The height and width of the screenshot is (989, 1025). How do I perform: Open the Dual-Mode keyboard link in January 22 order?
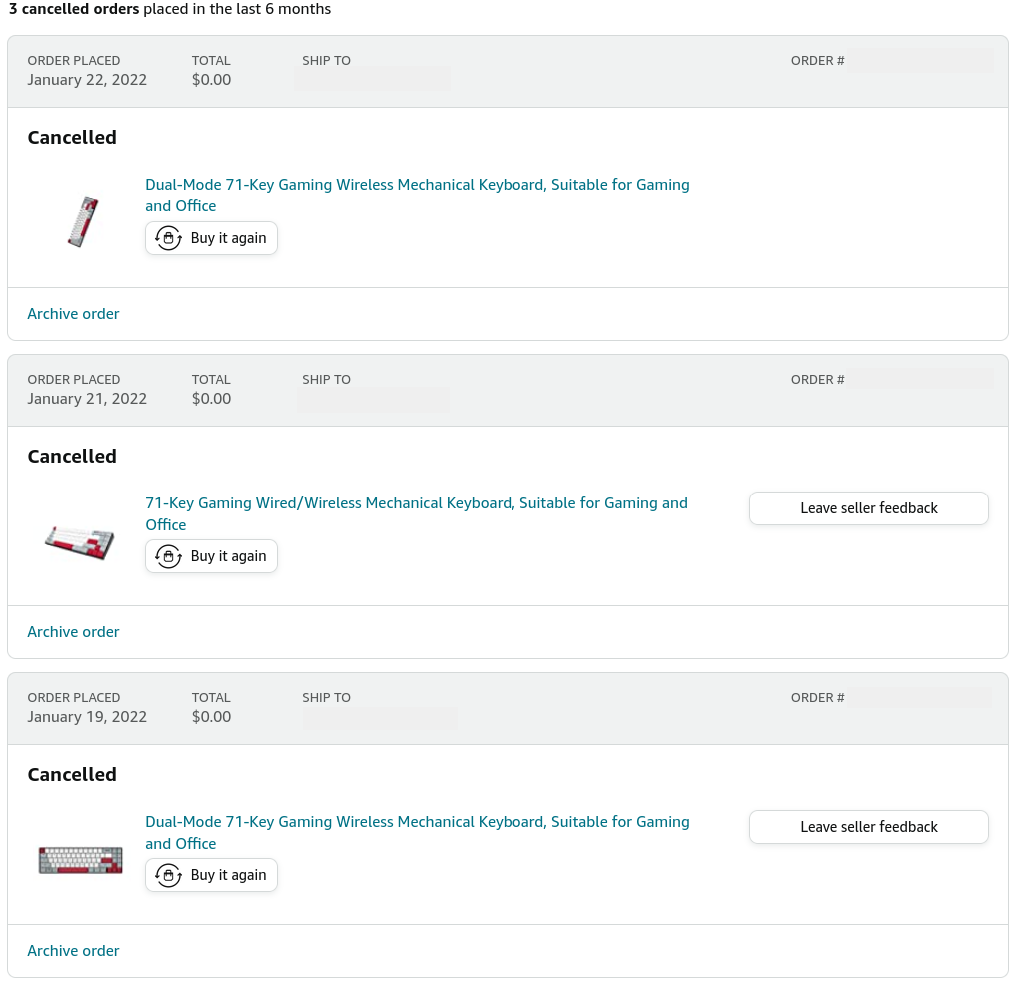[417, 196]
